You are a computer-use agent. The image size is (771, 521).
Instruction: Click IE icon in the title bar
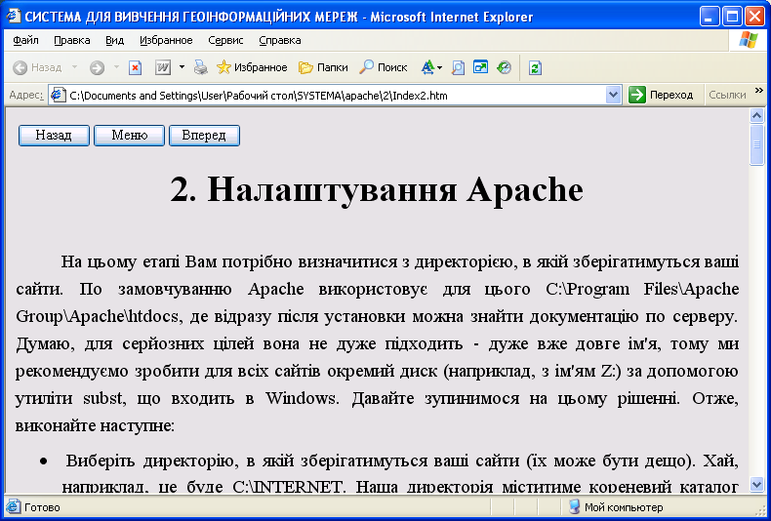(x=14, y=17)
